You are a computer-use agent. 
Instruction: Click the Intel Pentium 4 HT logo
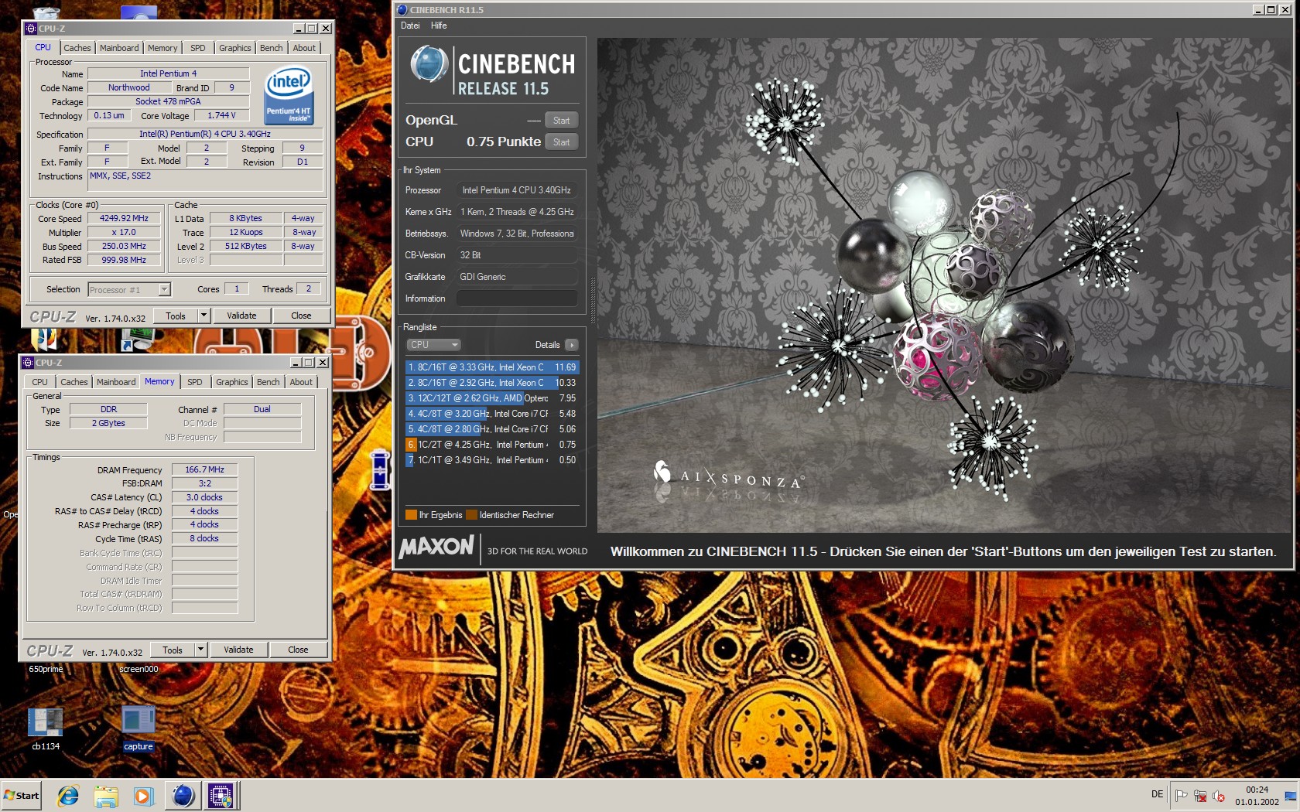[x=289, y=94]
